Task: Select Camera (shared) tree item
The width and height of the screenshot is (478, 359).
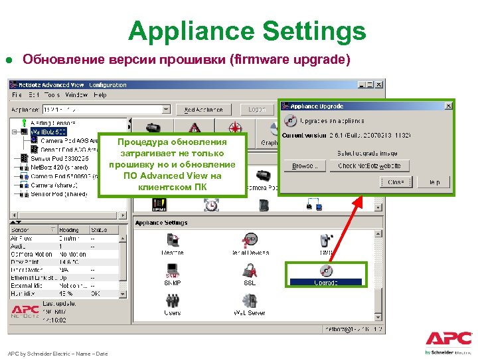Action: pos(54,185)
